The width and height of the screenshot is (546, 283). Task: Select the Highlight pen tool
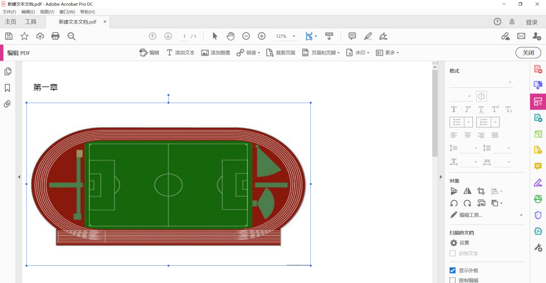pyautogui.click(x=368, y=36)
